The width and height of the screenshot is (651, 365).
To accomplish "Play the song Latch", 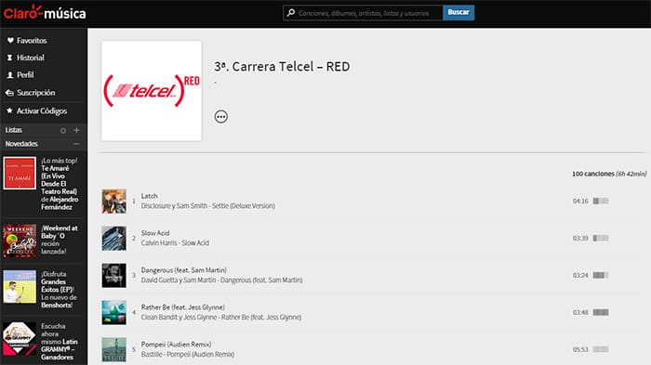I will click(149, 196).
